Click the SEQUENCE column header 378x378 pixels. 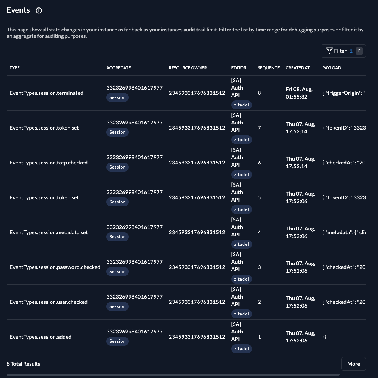click(x=269, y=68)
